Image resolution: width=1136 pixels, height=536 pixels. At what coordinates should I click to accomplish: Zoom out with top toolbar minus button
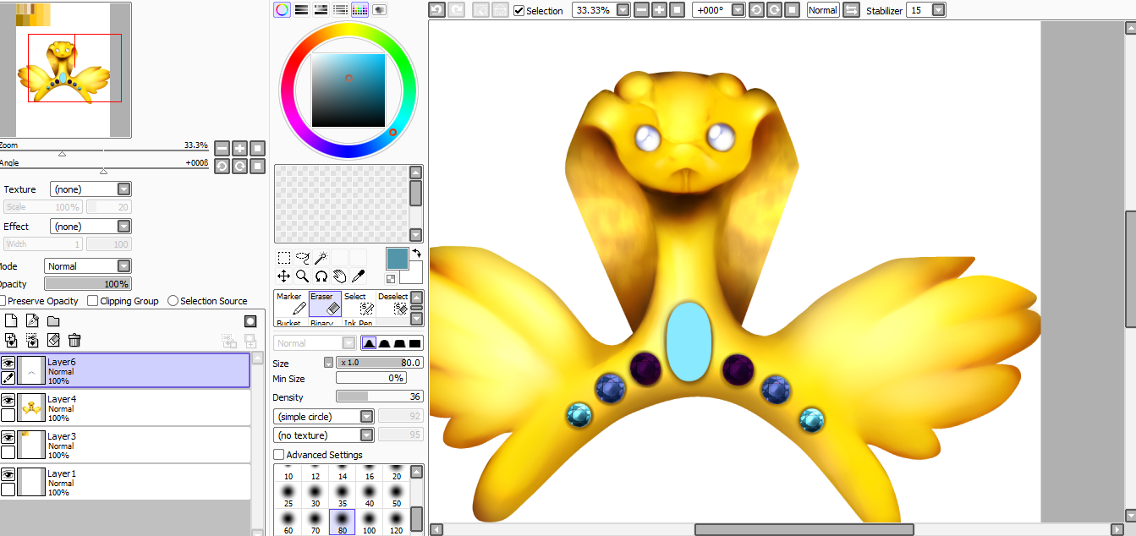(641, 10)
